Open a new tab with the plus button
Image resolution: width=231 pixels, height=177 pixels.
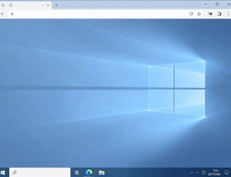tap(56, 5)
